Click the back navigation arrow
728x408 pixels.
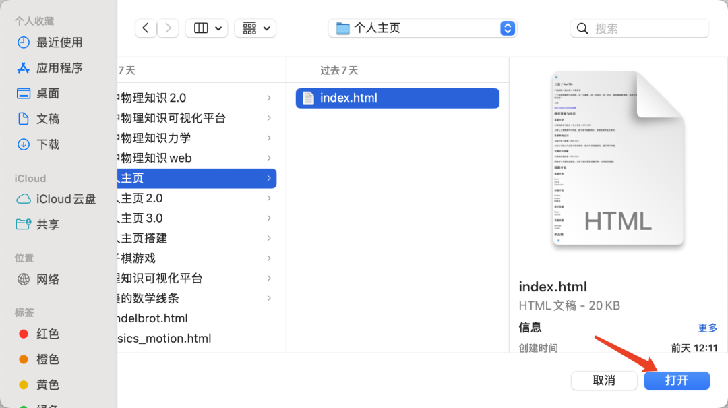(x=146, y=28)
